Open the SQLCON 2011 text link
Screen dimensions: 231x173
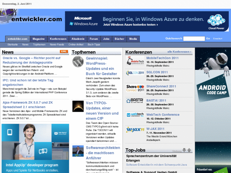[x=157, y=72]
